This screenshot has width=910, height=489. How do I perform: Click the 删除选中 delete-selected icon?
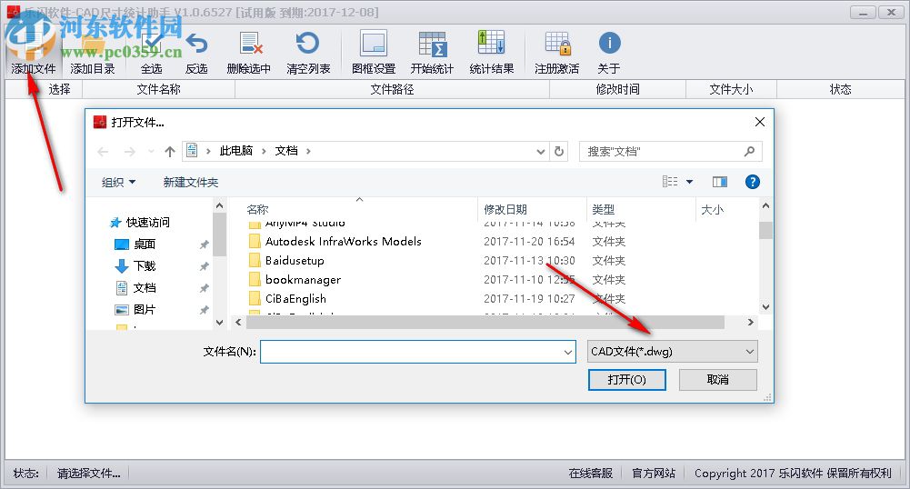(x=250, y=44)
